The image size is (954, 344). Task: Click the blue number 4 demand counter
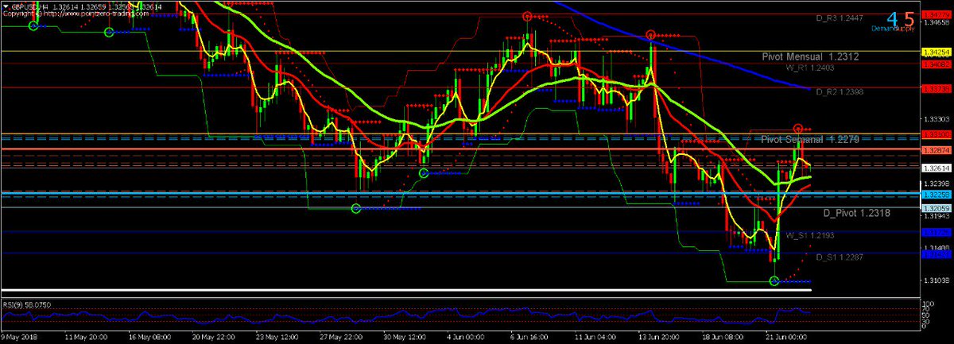pyautogui.click(x=893, y=17)
